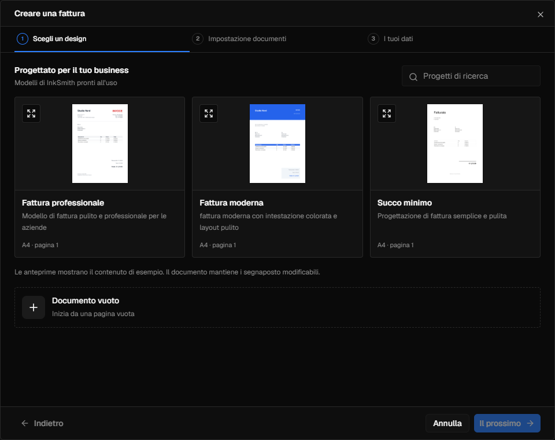Image resolution: width=555 pixels, height=440 pixels.
Task: Click the plus icon for Documento vuoto
Action: point(34,307)
